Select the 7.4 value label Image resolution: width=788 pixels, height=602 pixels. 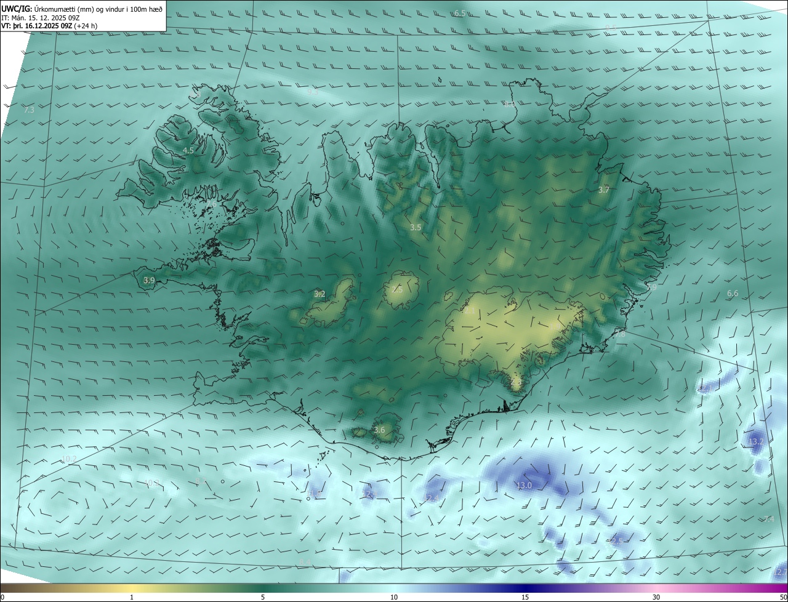click(x=769, y=520)
